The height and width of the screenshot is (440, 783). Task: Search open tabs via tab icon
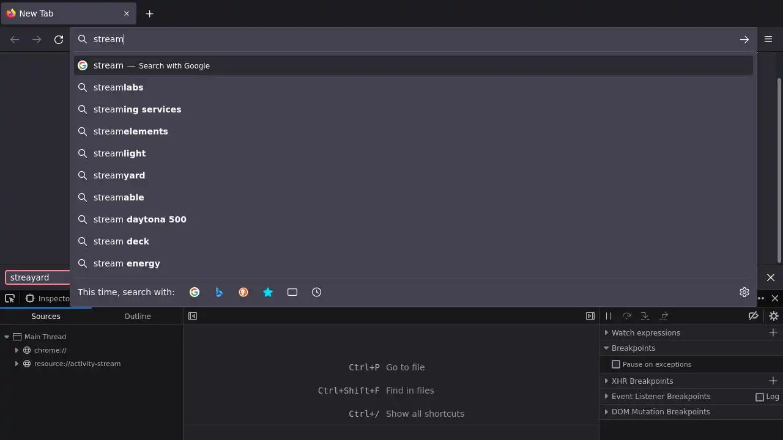coord(292,292)
